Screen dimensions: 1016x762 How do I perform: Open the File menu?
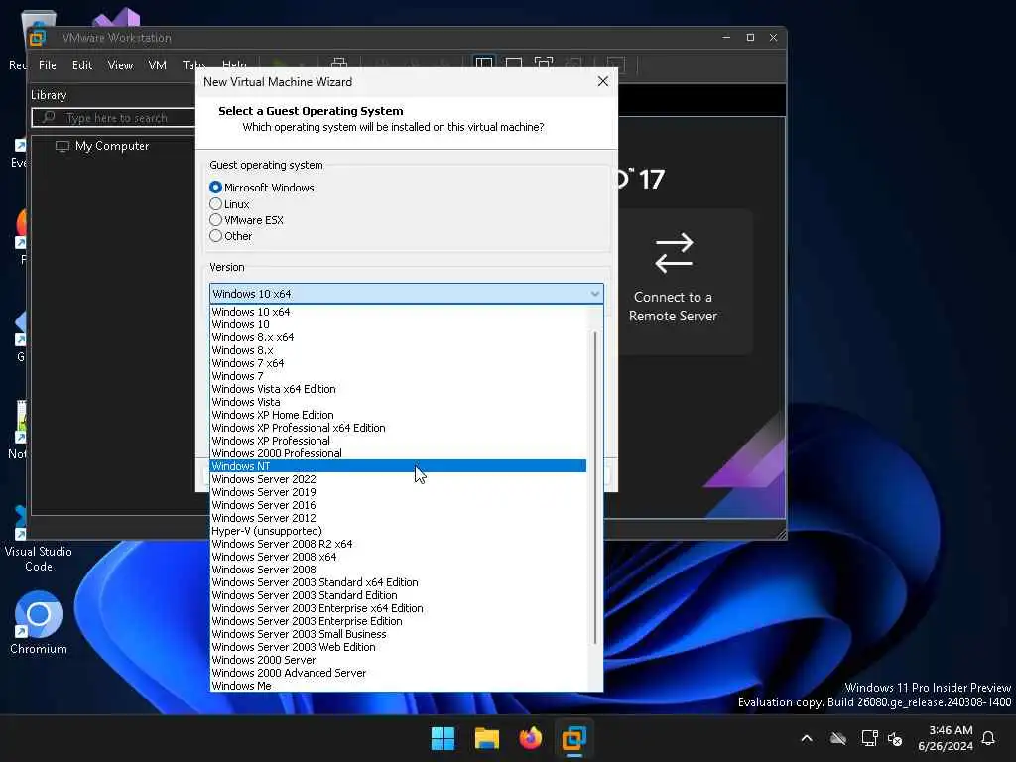click(x=48, y=64)
